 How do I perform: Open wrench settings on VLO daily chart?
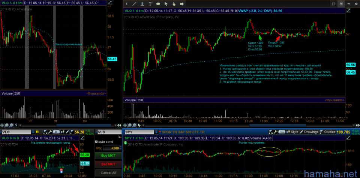(50, 132)
